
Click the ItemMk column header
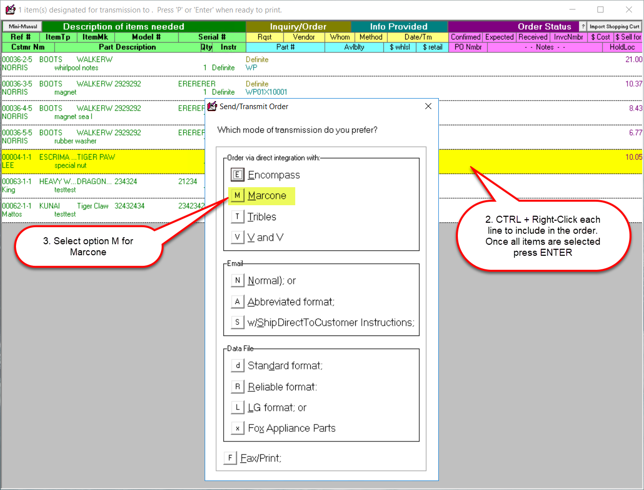click(96, 37)
